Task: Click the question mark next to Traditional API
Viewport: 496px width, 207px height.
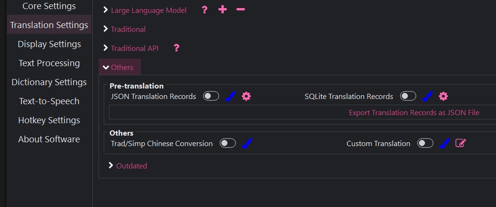Action: (x=177, y=48)
